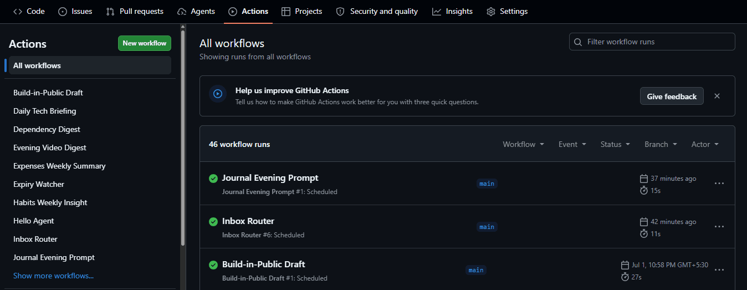Click calendar icon beside 37 minutes ago
The height and width of the screenshot is (290, 747).
coord(644,179)
